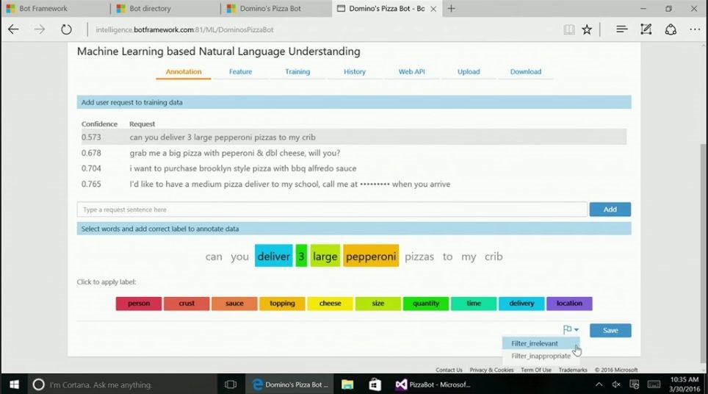
Task: Apply the orange topping label
Action: [282, 304]
